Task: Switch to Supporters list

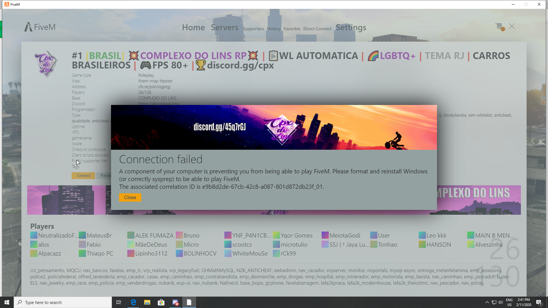Action: [253, 29]
